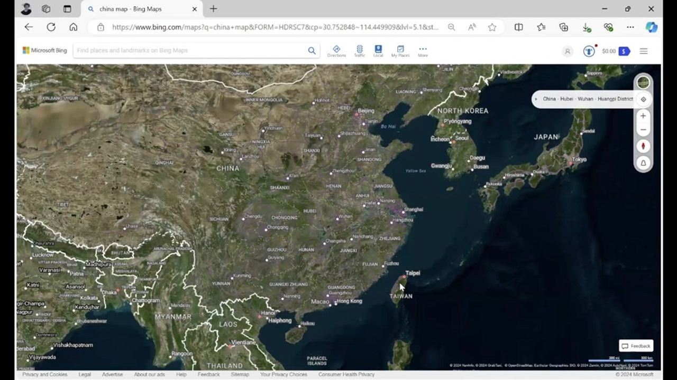This screenshot has height=380, width=677.
Task: Open the hamburger settings menu
Action: 644,51
